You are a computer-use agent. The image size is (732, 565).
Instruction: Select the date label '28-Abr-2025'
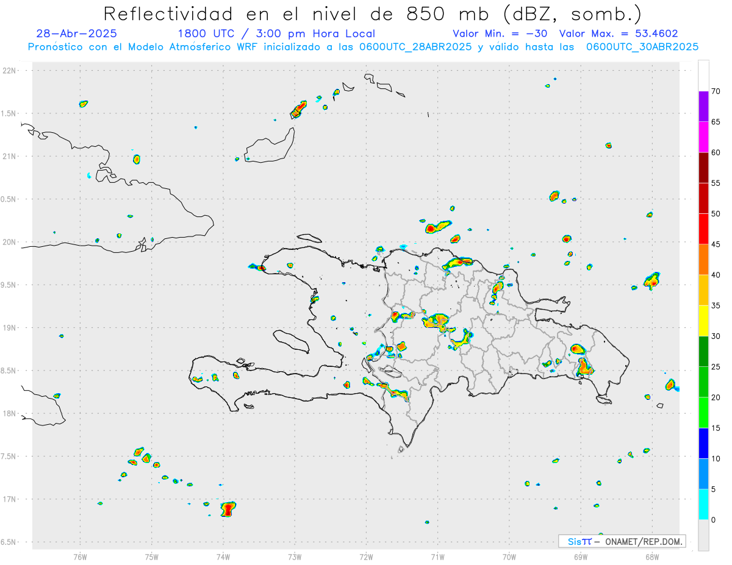coord(76,34)
